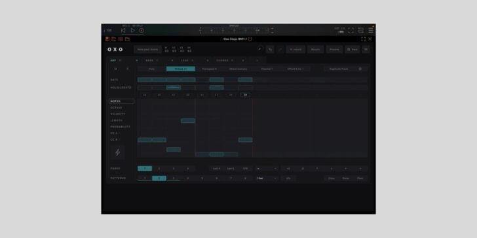Start playback with the play icon
The height and width of the screenshot is (238, 477).
132,30
